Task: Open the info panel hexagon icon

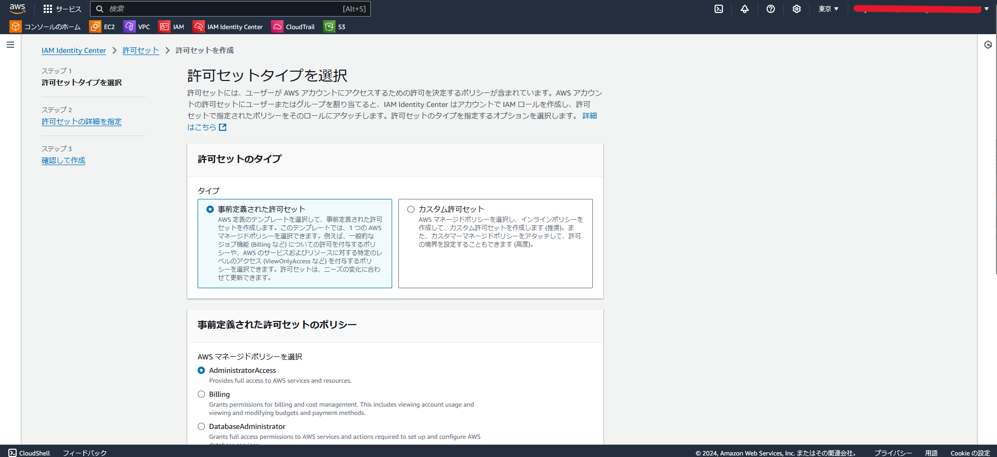Action: coord(988,45)
